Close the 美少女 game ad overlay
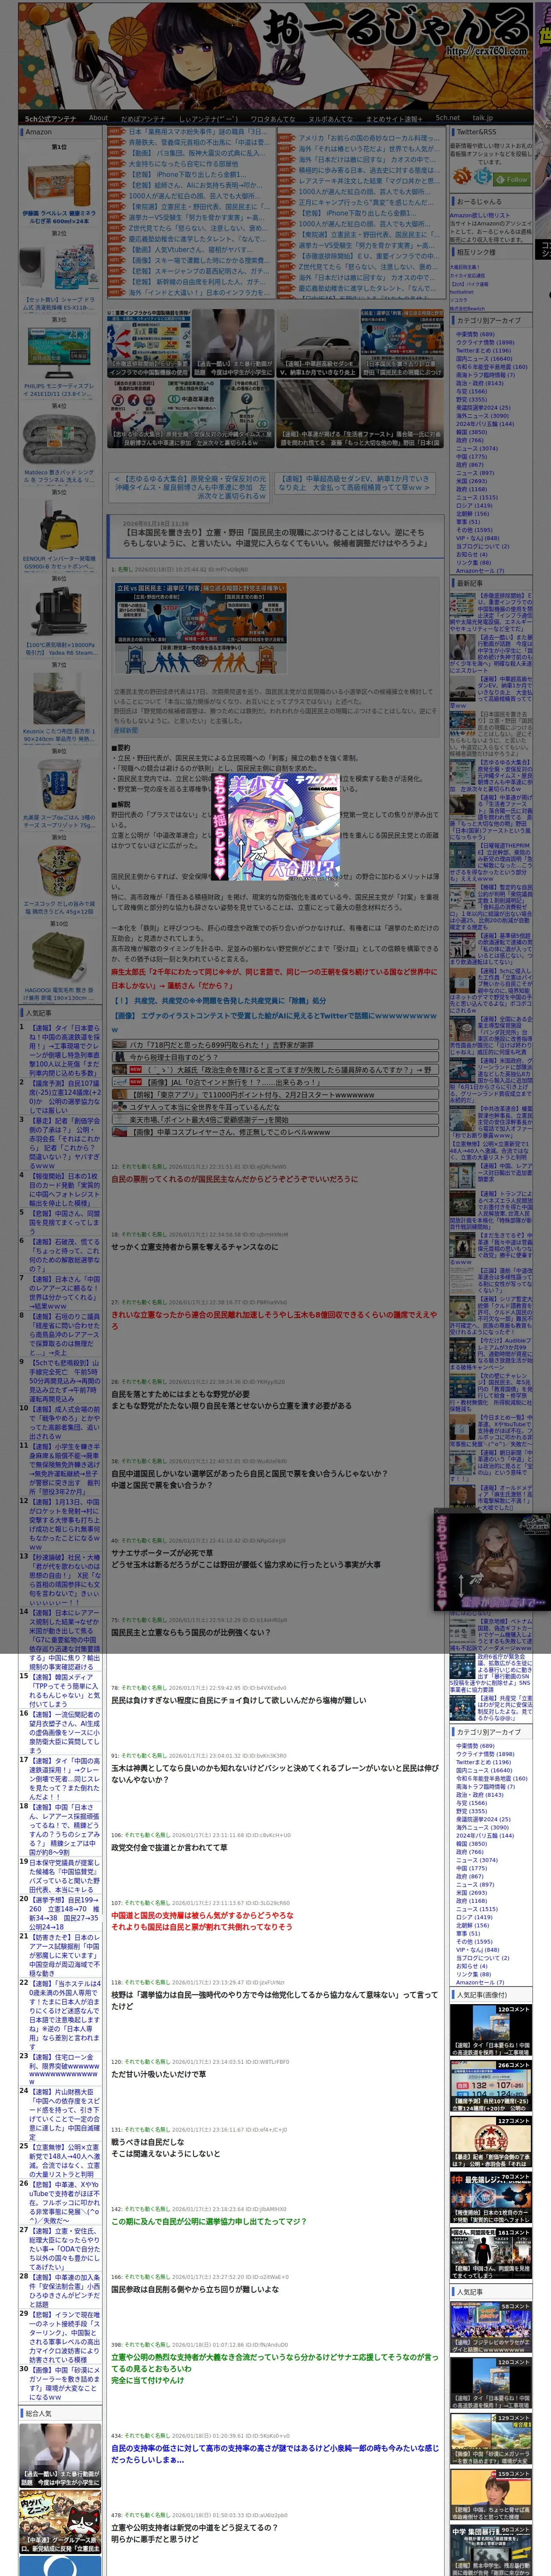 pos(336,884)
